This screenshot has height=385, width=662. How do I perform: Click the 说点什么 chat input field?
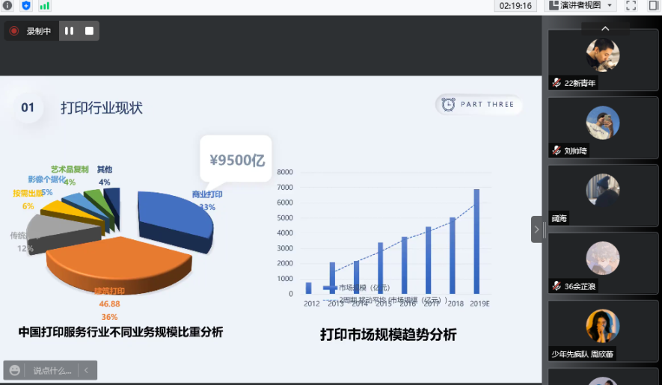52,370
